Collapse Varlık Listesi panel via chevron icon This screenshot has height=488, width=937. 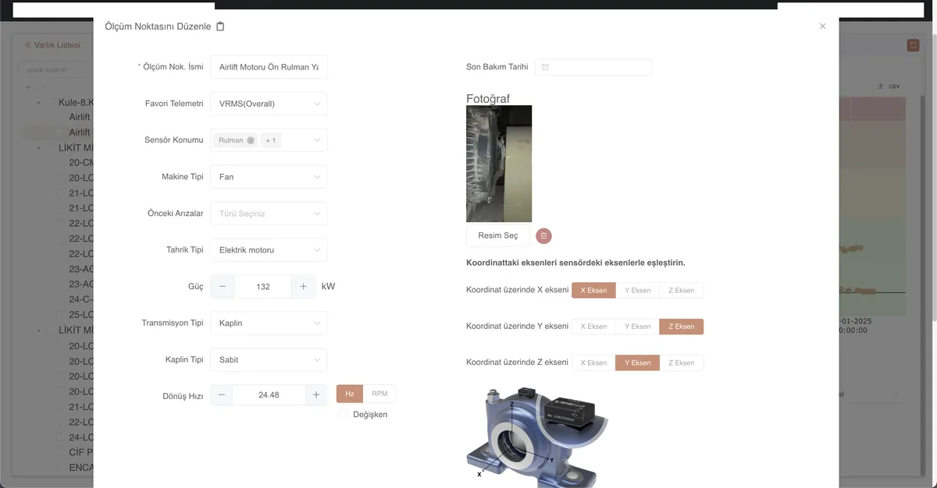(x=28, y=45)
